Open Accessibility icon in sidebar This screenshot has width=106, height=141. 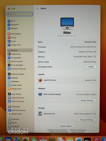9,58
